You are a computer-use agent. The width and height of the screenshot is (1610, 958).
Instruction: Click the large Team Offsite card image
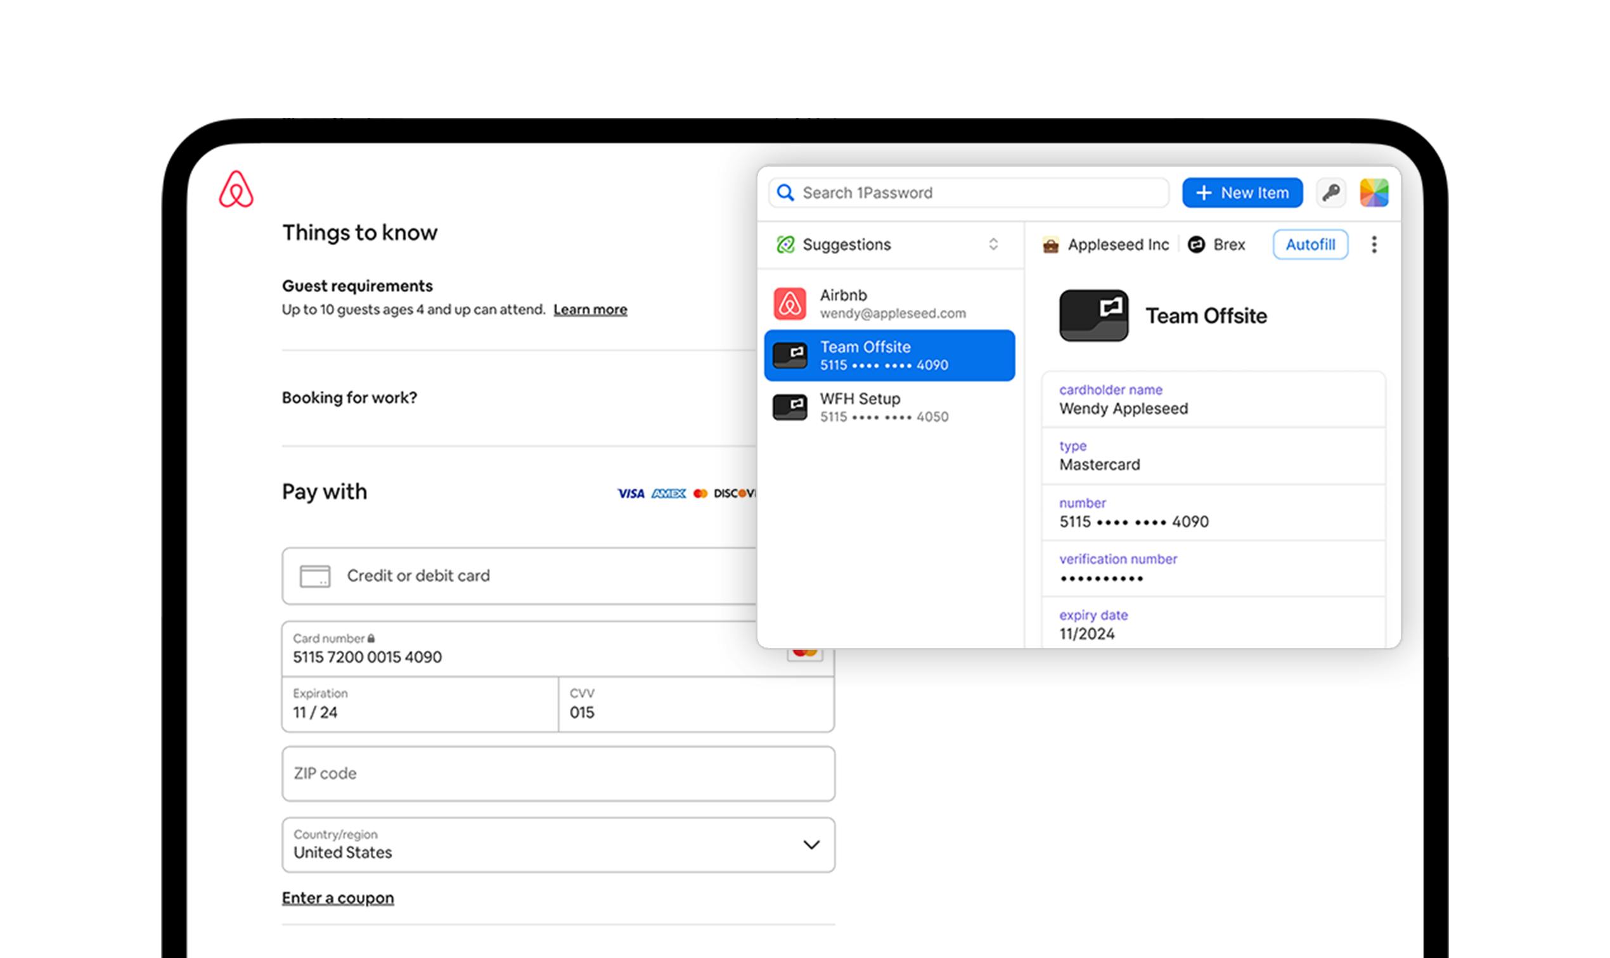pos(1093,316)
